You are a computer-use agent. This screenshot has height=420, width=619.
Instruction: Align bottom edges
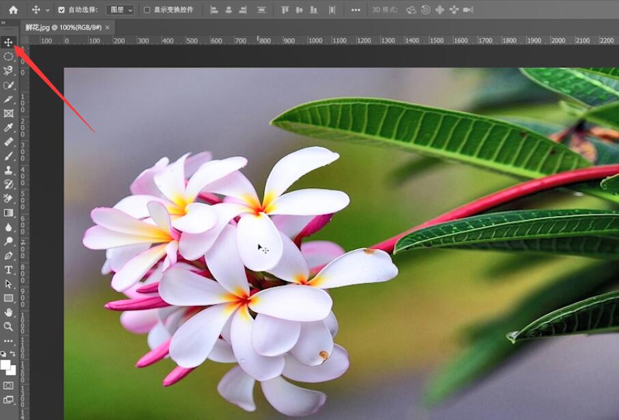pyautogui.click(x=314, y=10)
